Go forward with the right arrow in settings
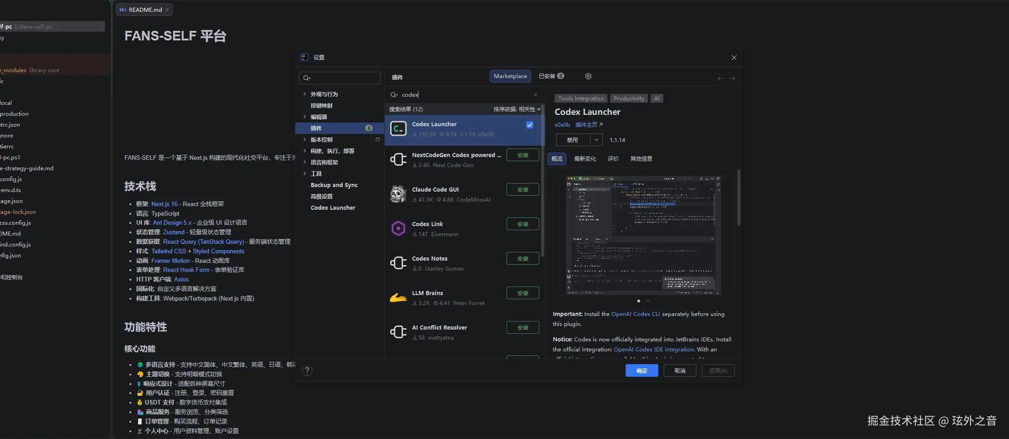 [732, 79]
